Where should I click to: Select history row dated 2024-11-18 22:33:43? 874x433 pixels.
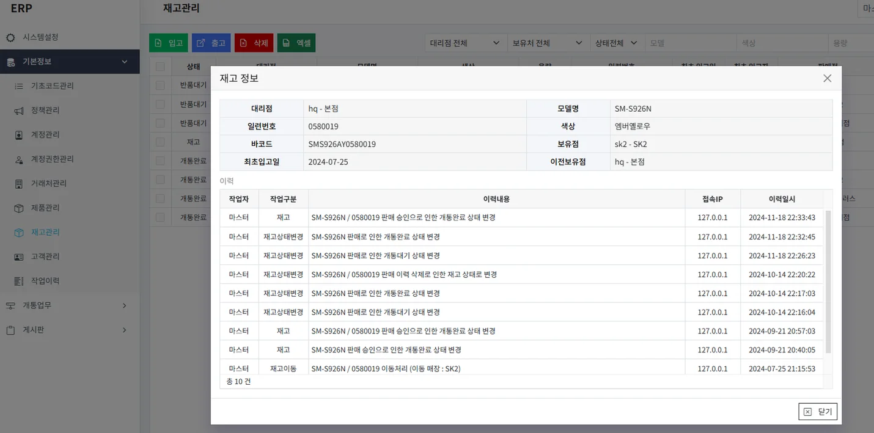pyautogui.click(x=521, y=218)
